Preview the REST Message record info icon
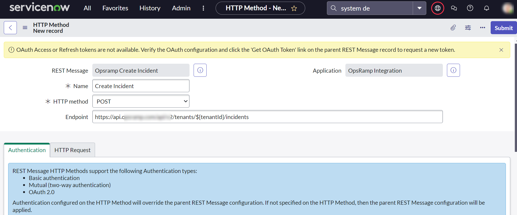Image resolution: width=517 pixels, height=215 pixels. click(200, 70)
